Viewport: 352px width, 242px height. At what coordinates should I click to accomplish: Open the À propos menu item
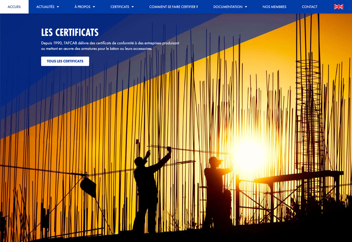82,7
